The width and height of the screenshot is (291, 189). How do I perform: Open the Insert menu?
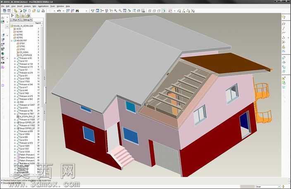coord(20,6)
